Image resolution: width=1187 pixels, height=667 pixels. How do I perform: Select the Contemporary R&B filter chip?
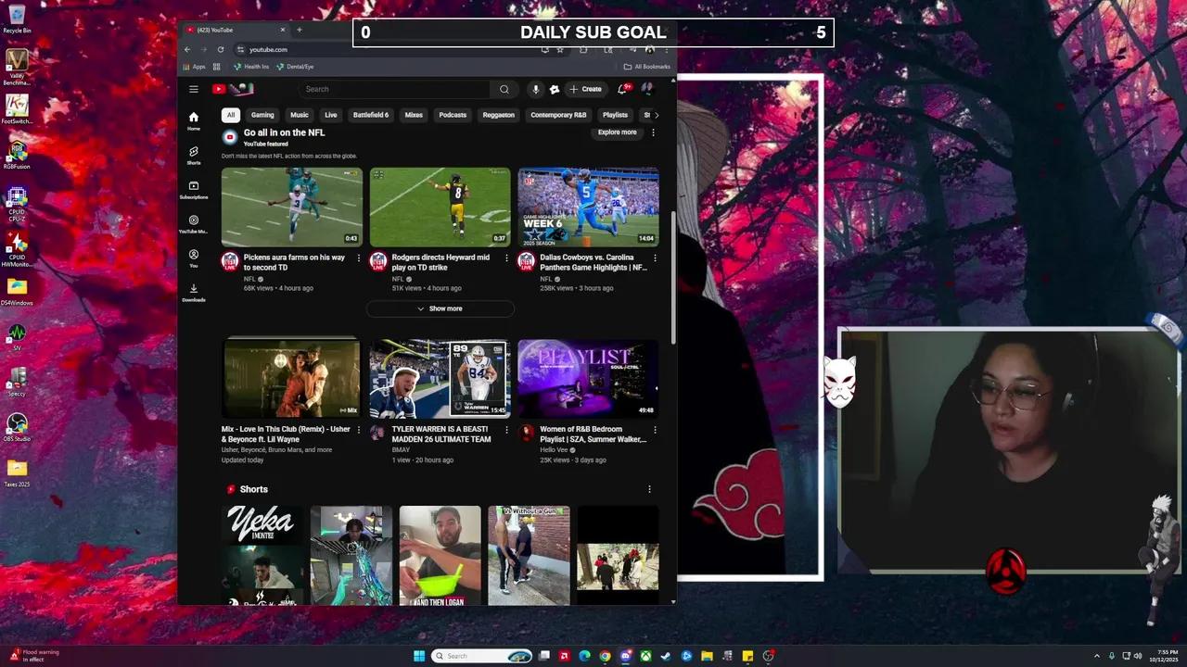558,115
